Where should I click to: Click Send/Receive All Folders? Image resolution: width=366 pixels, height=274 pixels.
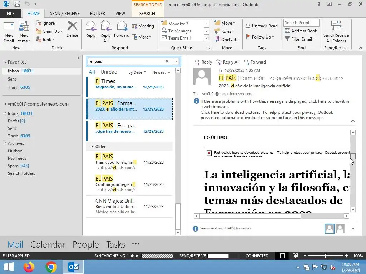336,32
